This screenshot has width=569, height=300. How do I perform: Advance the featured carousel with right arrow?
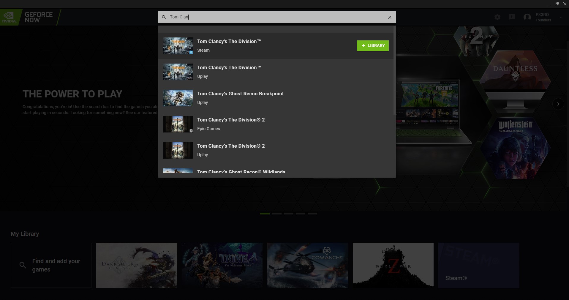click(x=558, y=104)
